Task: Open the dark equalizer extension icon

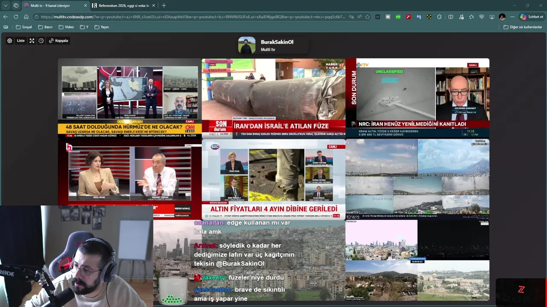Action: pos(378,17)
